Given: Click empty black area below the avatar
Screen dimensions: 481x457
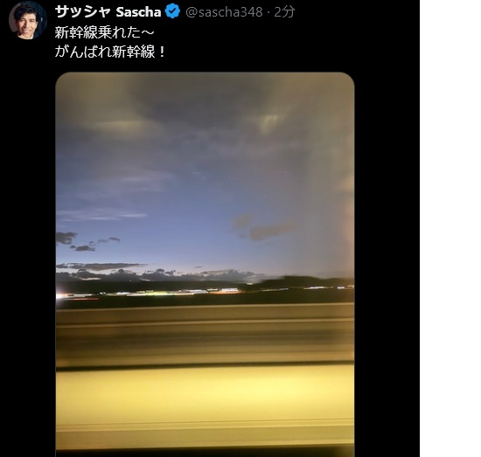Looking at the screenshot, I should tap(28, 246).
